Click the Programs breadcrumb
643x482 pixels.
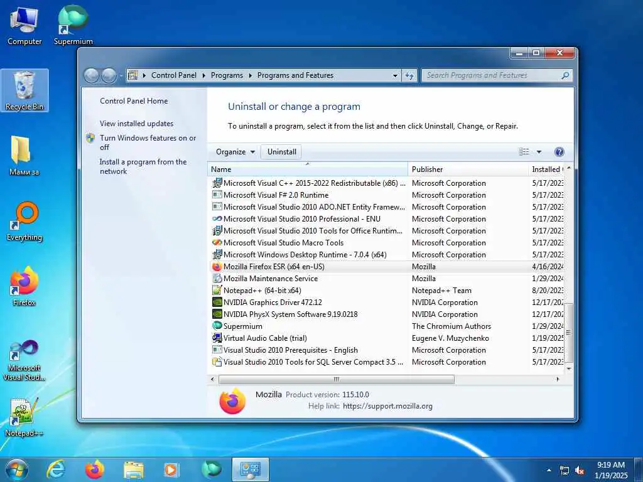point(227,75)
